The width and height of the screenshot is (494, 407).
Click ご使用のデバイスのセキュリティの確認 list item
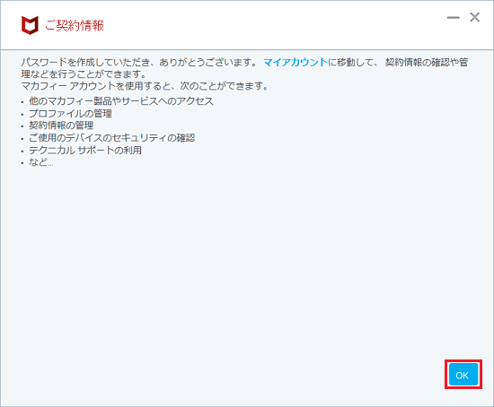pos(112,138)
